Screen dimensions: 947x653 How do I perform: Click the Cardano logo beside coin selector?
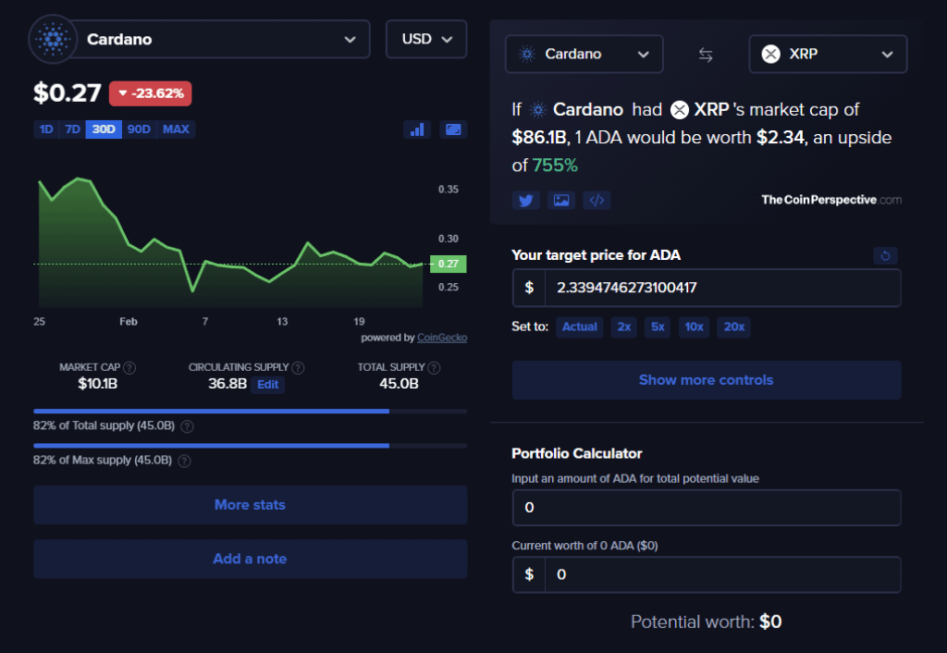53,39
